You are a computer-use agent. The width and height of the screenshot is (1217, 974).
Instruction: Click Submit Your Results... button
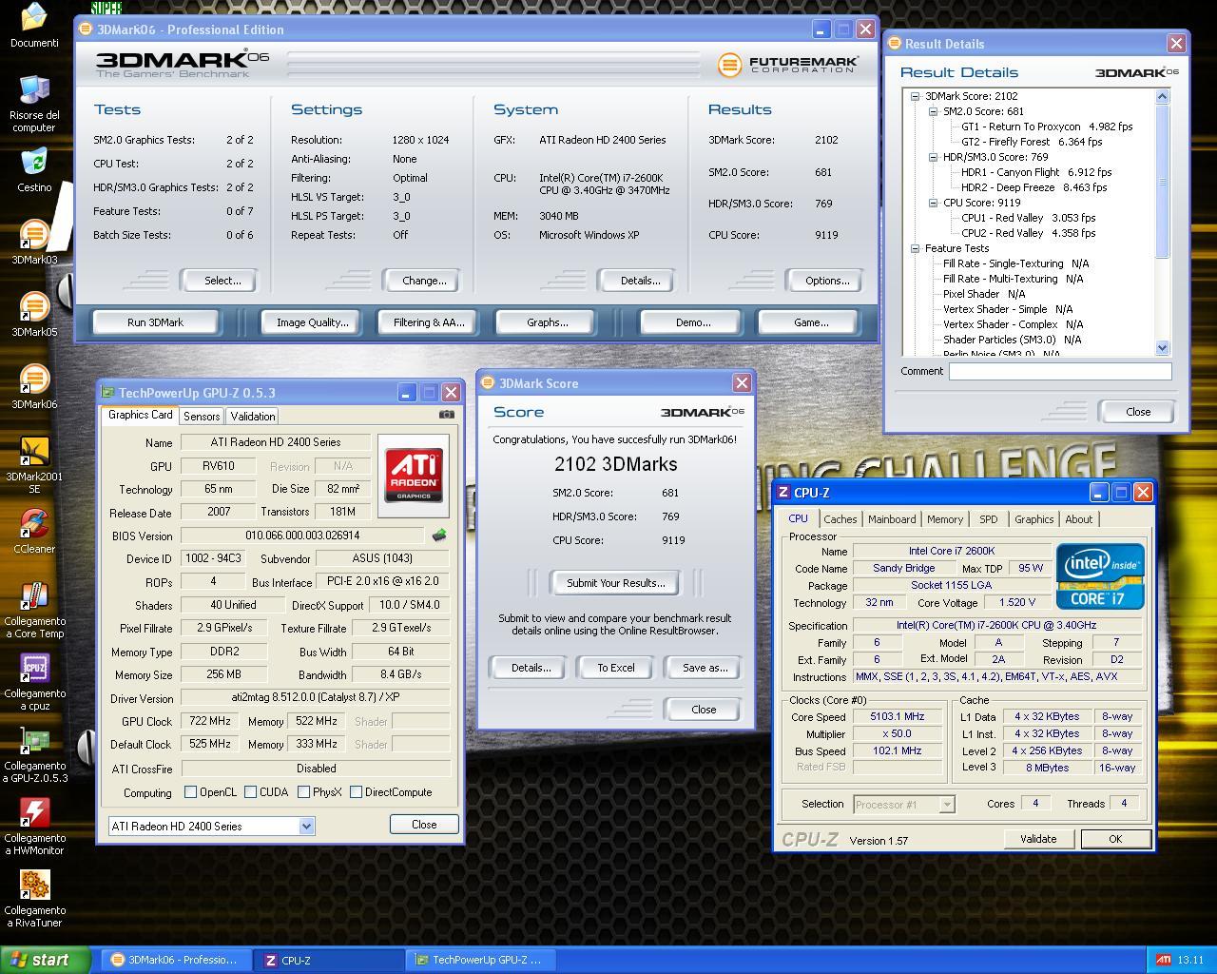point(615,583)
